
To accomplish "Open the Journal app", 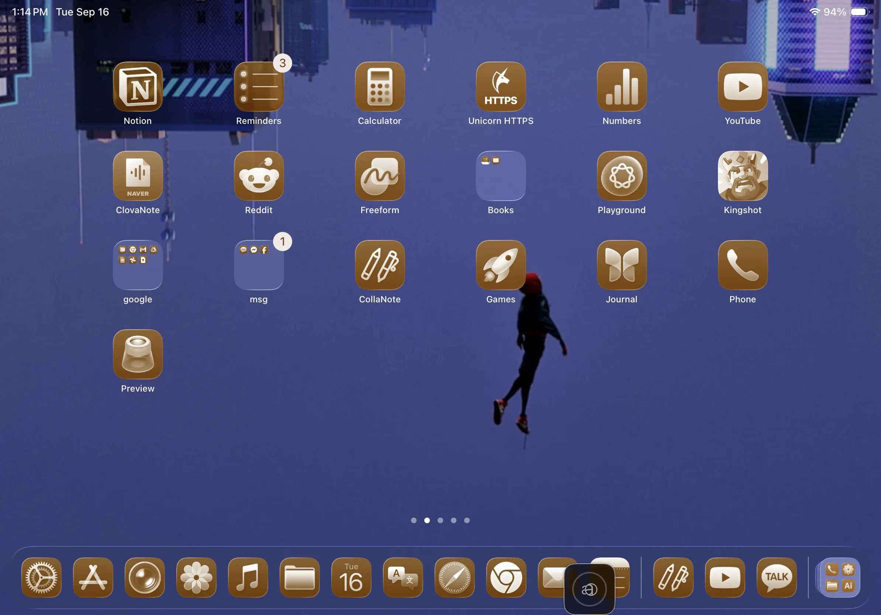I will click(x=622, y=265).
